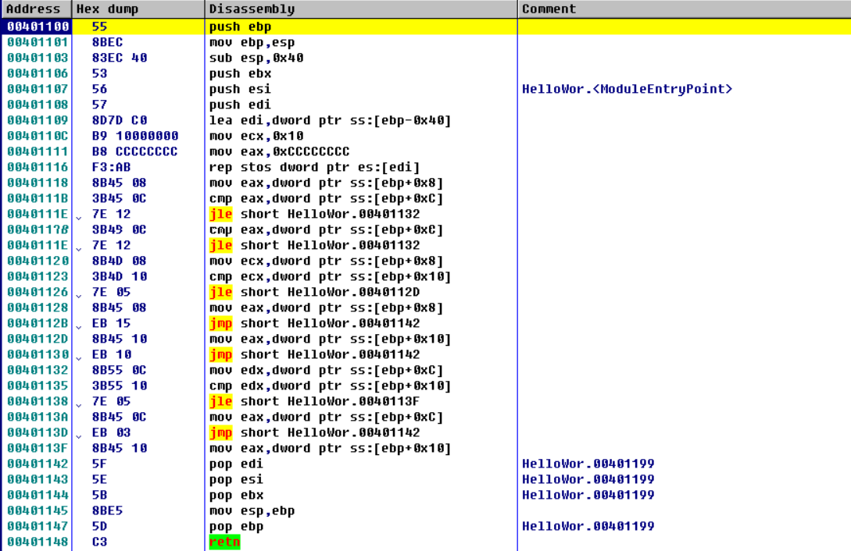Click the Address column header
Screen dimensions: 851x551
[x=33, y=9]
